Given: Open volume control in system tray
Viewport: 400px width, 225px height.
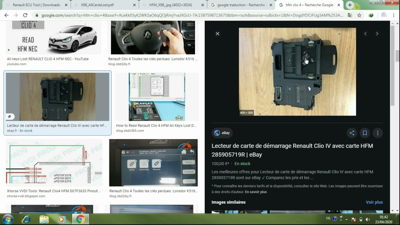Looking at the screenshot, I should tap(367, 219).
